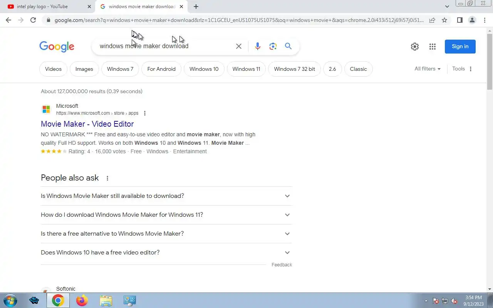Select the Windows 7 filter chip
The image size is (493, 308).
coord(120,69)
